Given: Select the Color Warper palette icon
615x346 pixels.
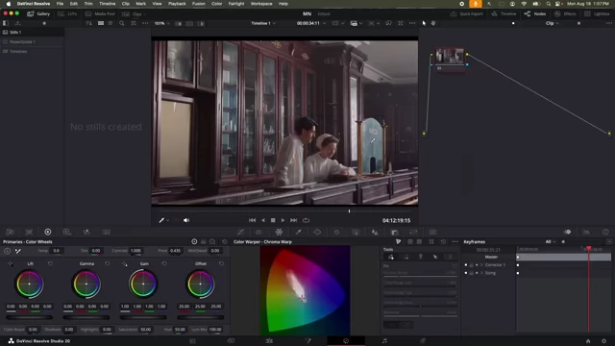Looking at the screenshot, I should coord(279,232).
